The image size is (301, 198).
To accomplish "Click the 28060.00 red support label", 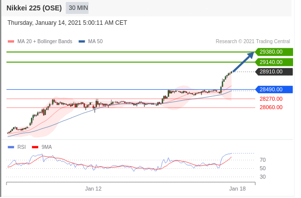I will [271, 107].
